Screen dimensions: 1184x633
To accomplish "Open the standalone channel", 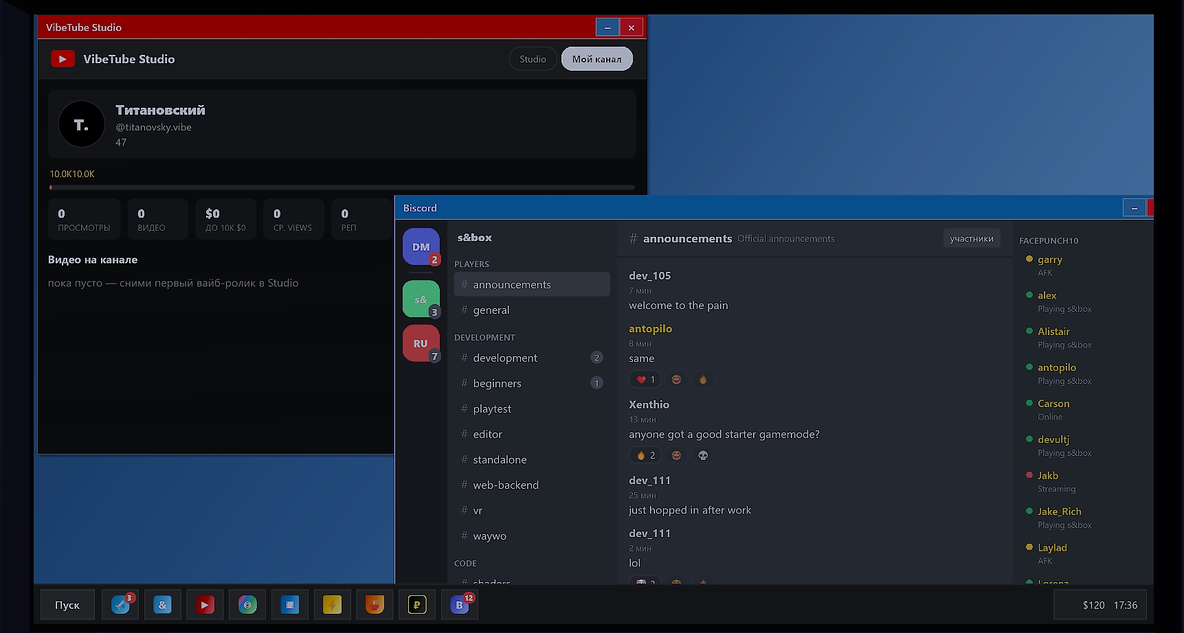I will 532,459.
